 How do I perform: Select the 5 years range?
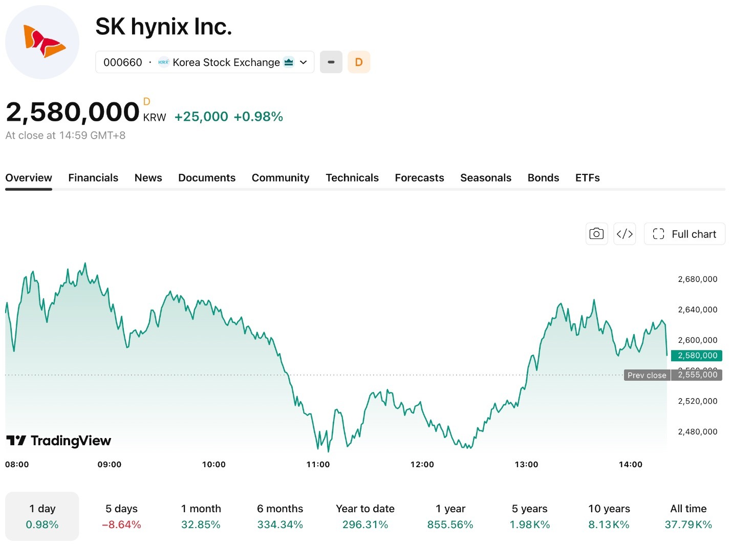pyautogui.click(x=530, y=516)
